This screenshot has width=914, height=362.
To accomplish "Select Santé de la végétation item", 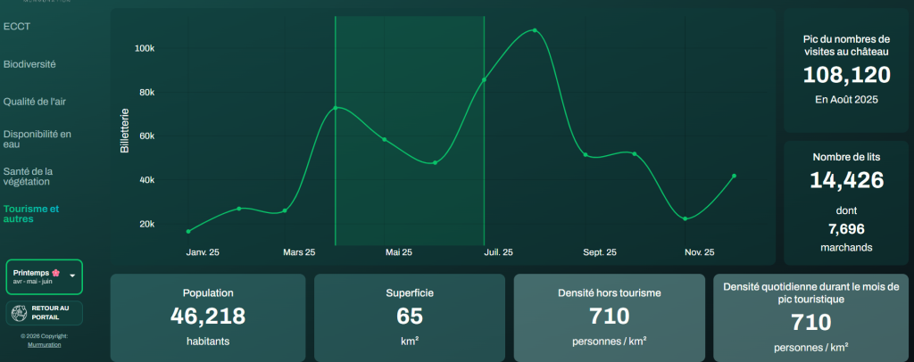I will [x=28, y=177].
